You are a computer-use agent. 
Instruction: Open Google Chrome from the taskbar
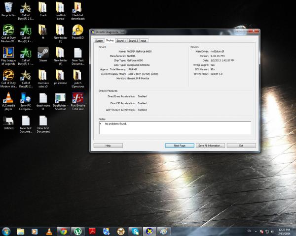pos(63,231)
